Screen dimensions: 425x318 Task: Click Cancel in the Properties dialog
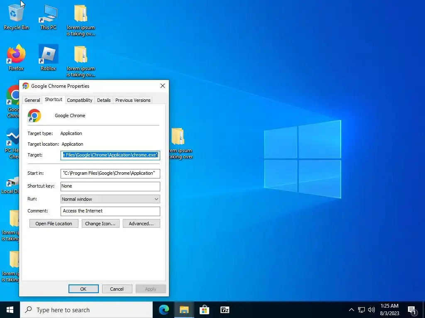click(x=117, y=289)
